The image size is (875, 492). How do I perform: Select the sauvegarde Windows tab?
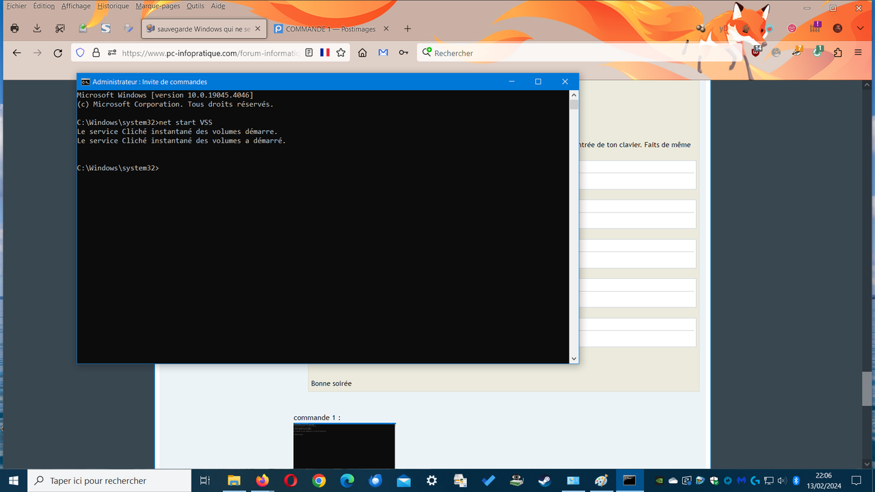coord(204,29)
